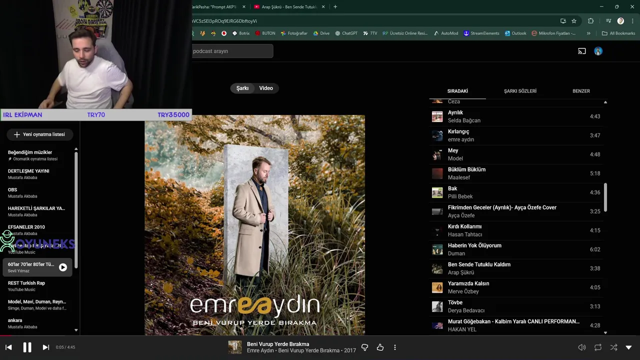
Task: Select Büklüm Büklüm in the queue
Action: tap(516, 173)
